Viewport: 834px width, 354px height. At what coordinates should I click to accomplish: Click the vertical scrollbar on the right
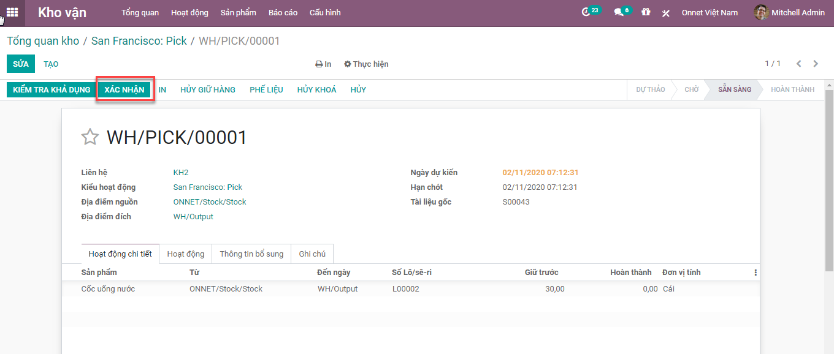829,184
